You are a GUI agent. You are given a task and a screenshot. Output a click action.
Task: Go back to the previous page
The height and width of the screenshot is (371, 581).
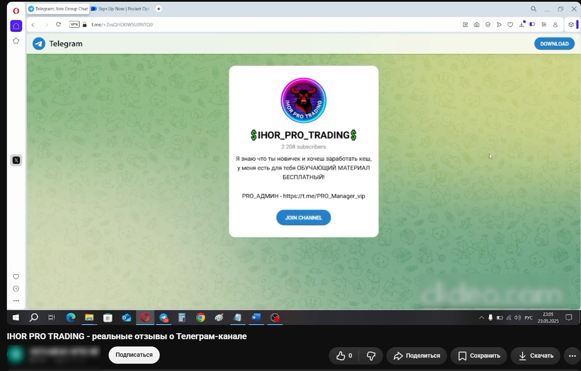(33, 25)
